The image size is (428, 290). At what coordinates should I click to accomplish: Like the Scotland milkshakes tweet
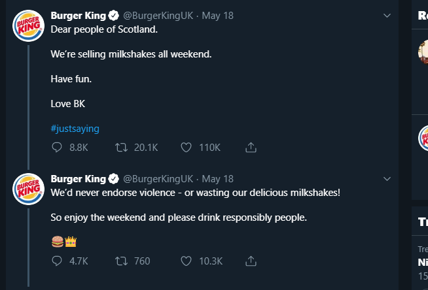tap(186, 148)
